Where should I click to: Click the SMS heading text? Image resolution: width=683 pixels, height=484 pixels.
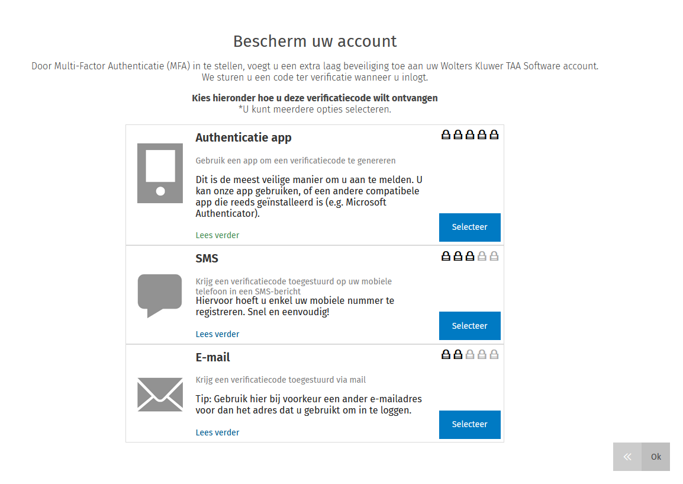pyautogui.click(x=207, y=259)
